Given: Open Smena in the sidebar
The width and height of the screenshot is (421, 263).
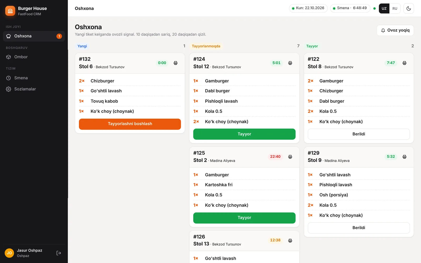Looking at the screenshot, I should [x=34, y=78].
